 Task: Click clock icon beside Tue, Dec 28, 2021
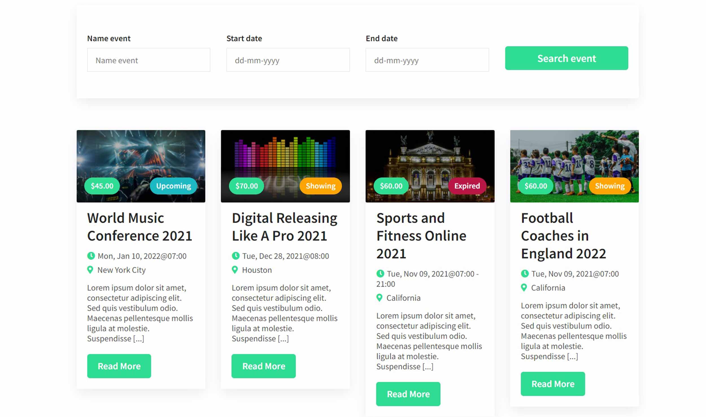(x=236, y=256)
